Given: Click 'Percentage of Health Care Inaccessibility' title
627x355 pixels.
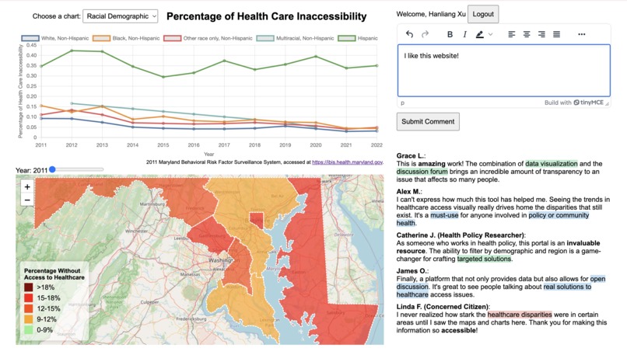Looking at the screenshot, I should pos(266,16).
